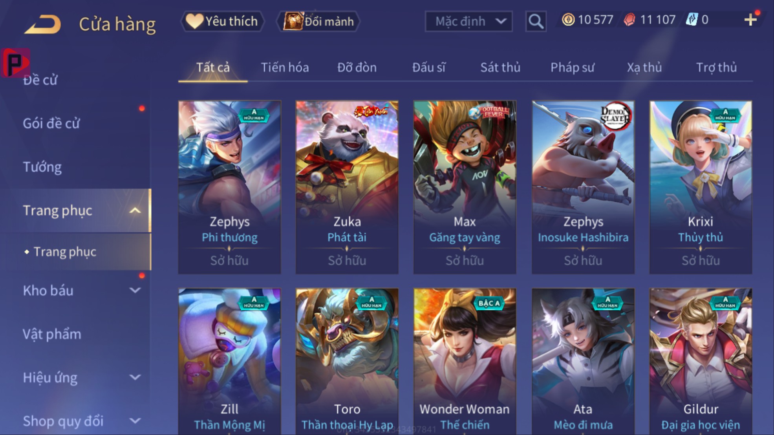Click the back arrow icon

pos(43,24)
